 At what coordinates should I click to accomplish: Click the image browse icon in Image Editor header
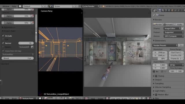click(x=108, y=98)
